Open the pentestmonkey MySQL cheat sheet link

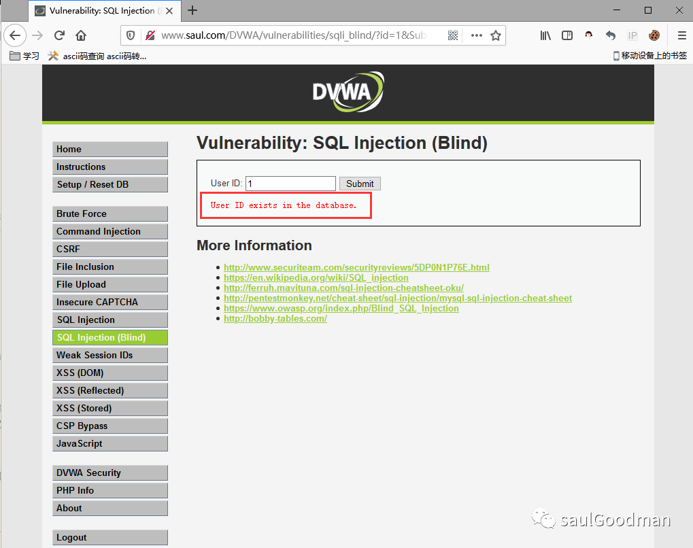click(398, 298)
